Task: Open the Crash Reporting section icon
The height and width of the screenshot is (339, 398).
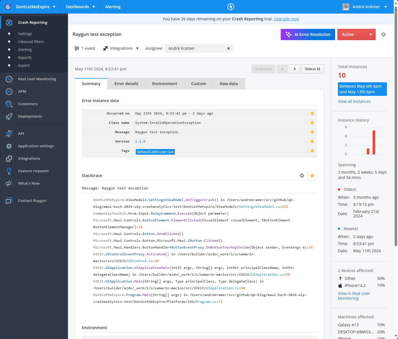Action: pyautogui.click(x=9, y=22)
